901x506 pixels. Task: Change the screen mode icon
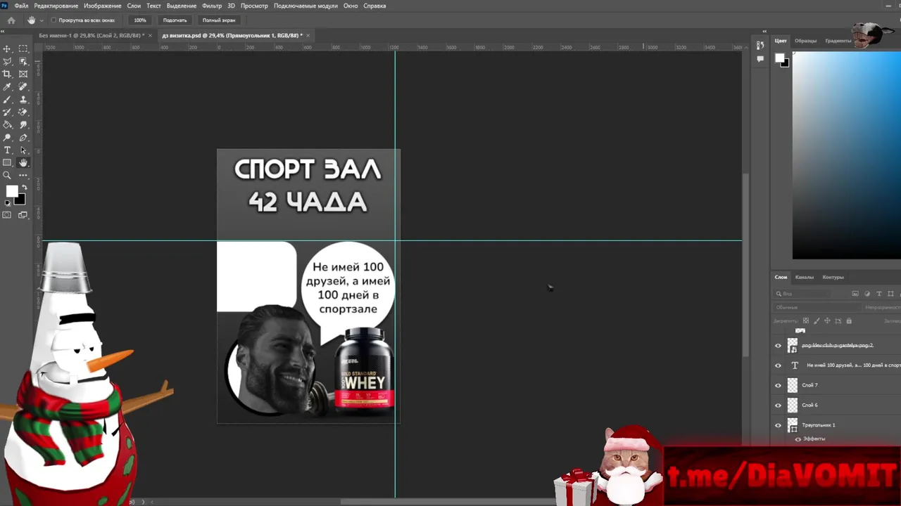click(23, 215)
